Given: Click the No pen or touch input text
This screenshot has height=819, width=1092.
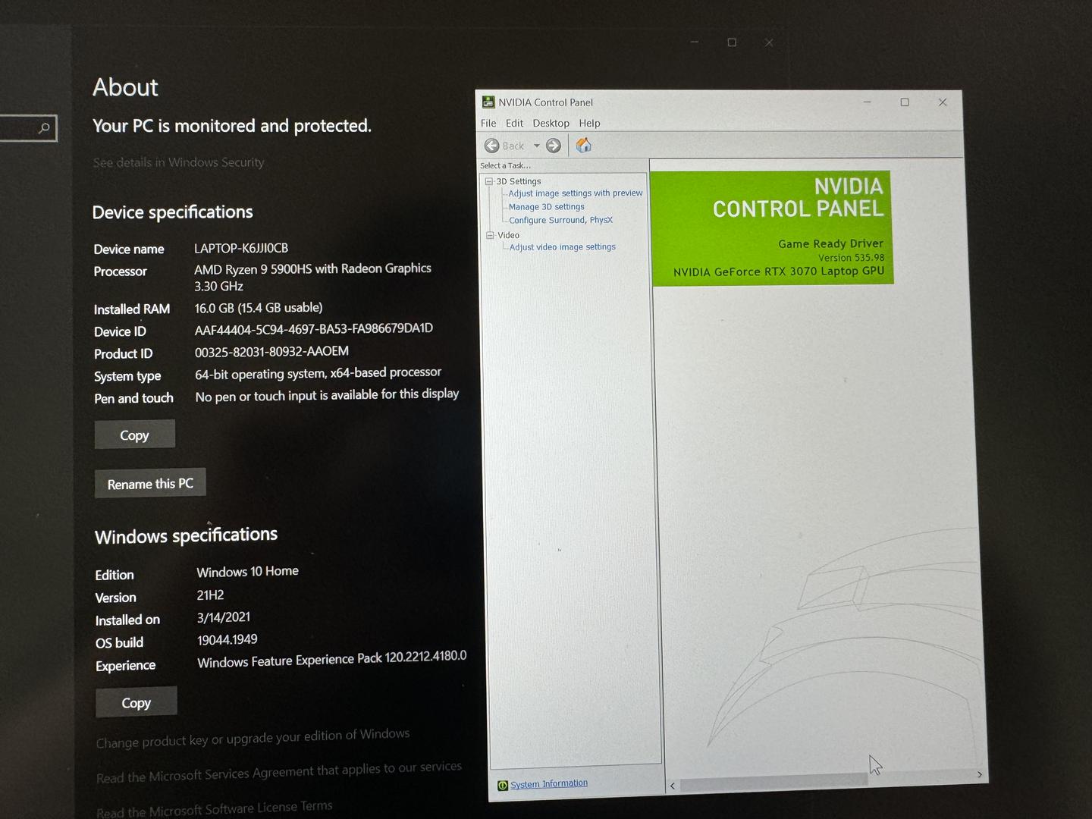Looking at the screenshot, I should pyautogui.click(x=328, y=395).
